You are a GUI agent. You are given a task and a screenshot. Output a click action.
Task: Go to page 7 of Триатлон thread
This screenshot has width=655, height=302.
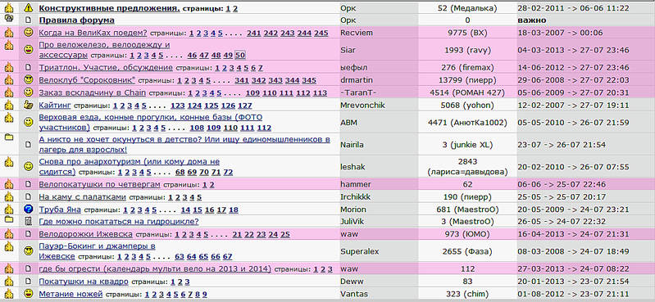pos(260,68)
